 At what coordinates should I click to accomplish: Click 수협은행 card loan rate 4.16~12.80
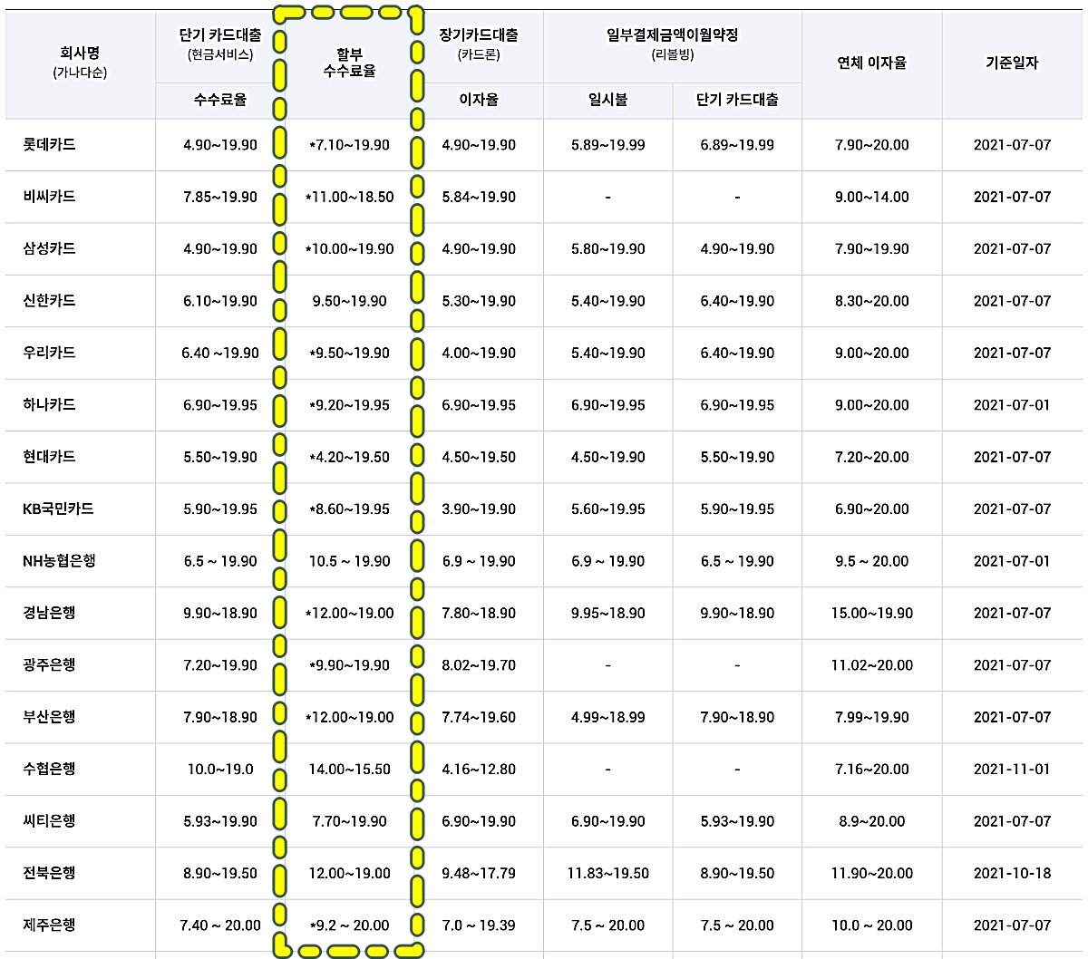479,769
